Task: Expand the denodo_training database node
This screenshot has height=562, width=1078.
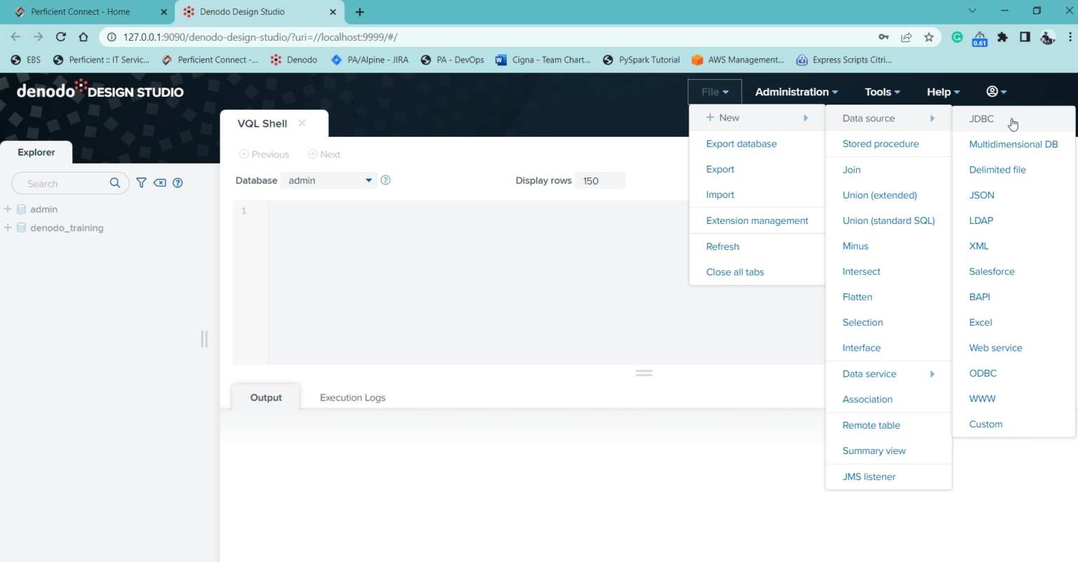Action: tap(8, 228)
